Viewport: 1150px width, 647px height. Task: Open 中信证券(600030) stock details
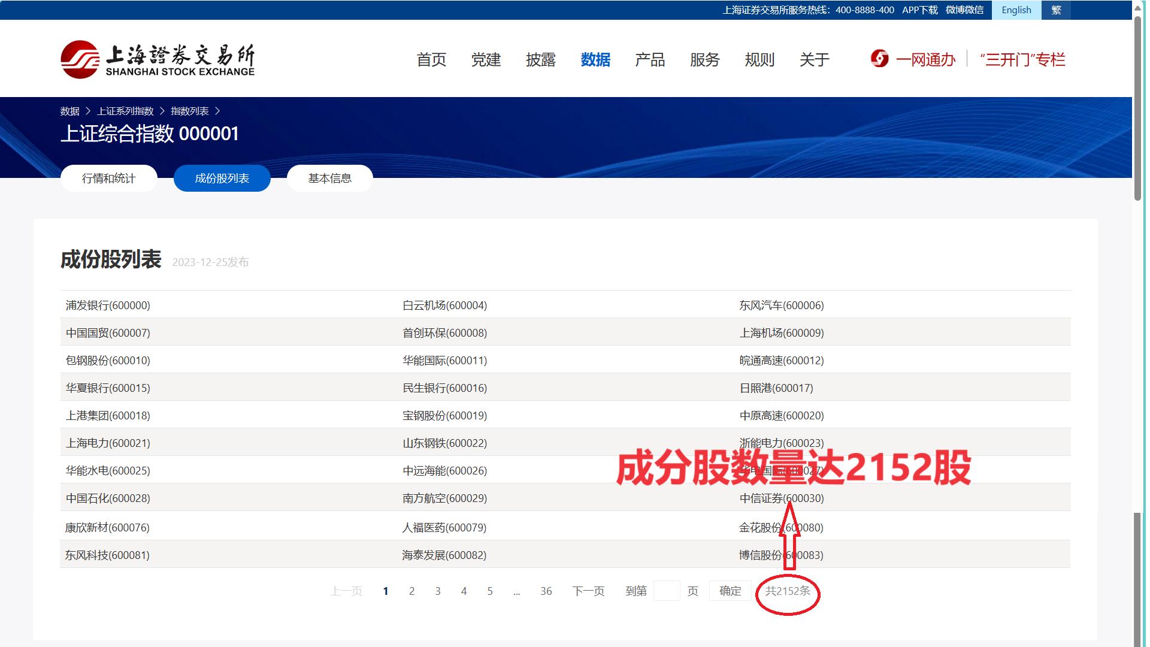[x=781, y=498]
